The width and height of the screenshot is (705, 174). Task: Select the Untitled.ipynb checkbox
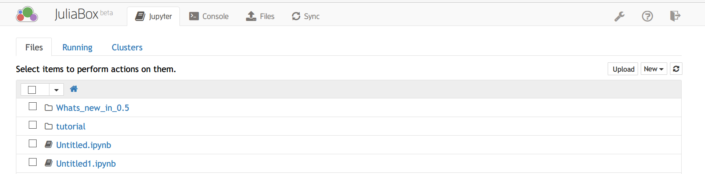pos(33,144)
